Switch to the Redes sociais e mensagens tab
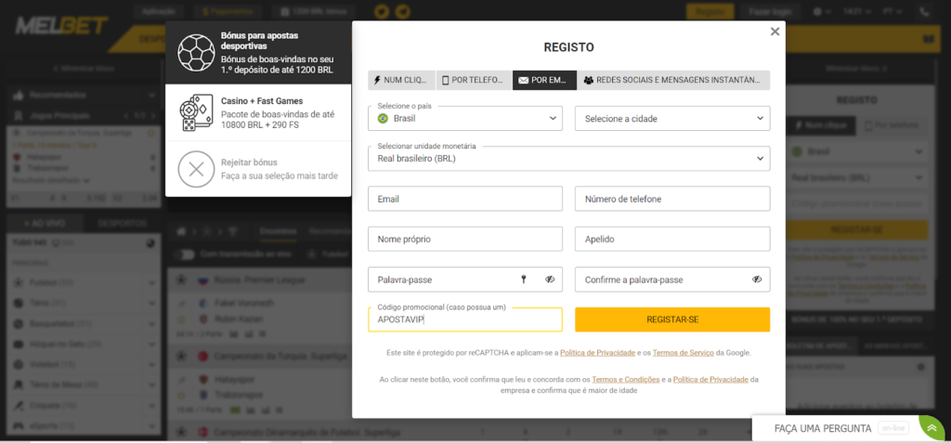Viewport: 951px width, 443px height. 673,80
